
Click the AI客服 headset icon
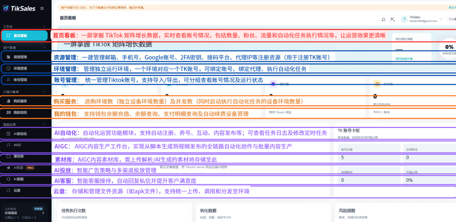click(8, 179)
